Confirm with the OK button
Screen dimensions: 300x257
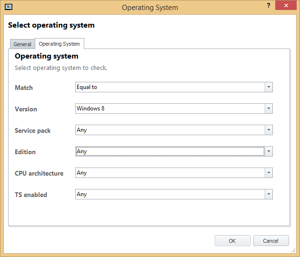point(232,241)
